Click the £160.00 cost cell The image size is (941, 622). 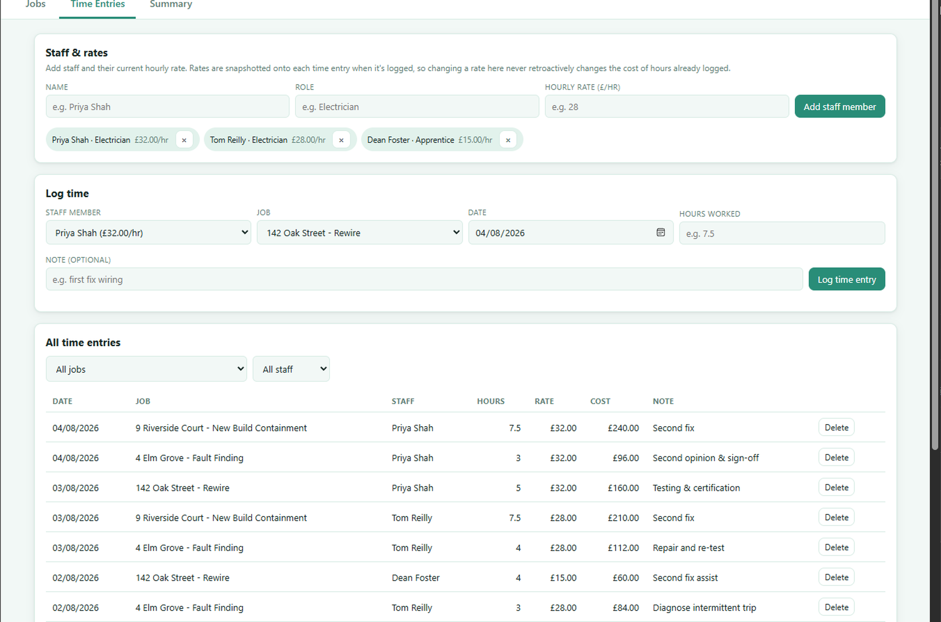[623, 488]
